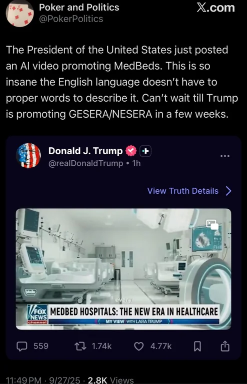247x384 pixels.
Task: Open the three-dot more options menu
Action: click(224, 156)
